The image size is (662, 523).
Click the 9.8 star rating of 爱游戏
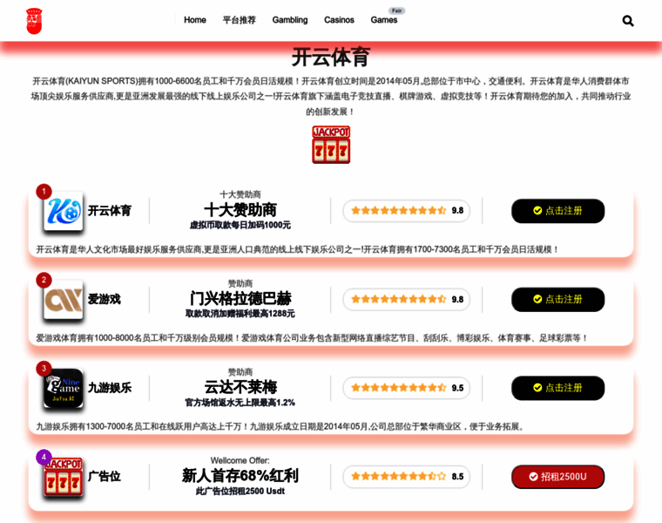coord(407,300)
